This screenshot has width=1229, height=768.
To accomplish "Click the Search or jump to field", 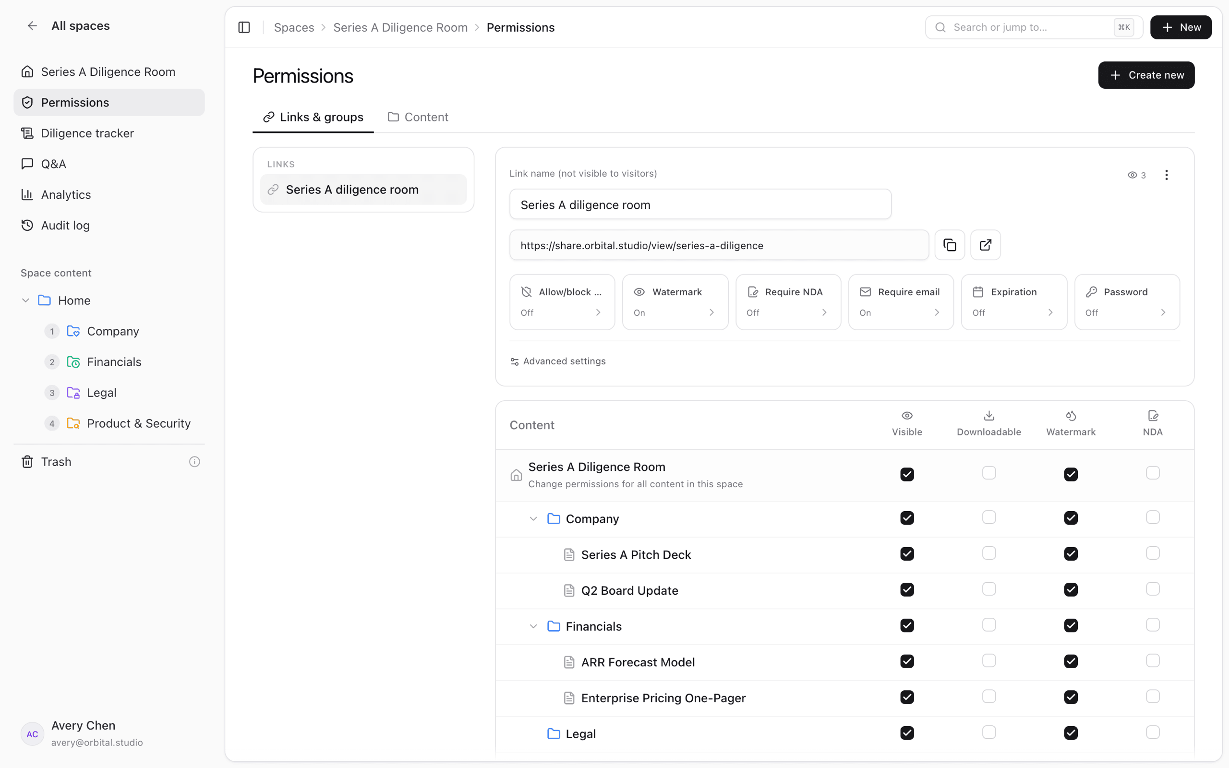I will click(x=1034, y=27).
